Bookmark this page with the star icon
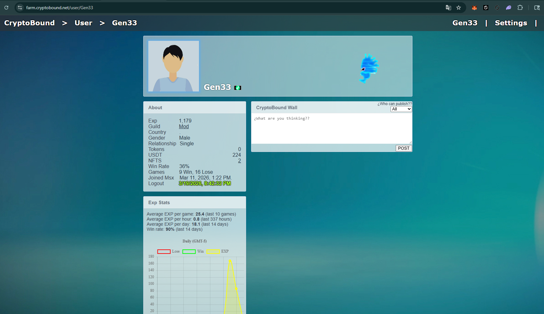544x314 pixels. pyautogui.click(x=459, y=8)
